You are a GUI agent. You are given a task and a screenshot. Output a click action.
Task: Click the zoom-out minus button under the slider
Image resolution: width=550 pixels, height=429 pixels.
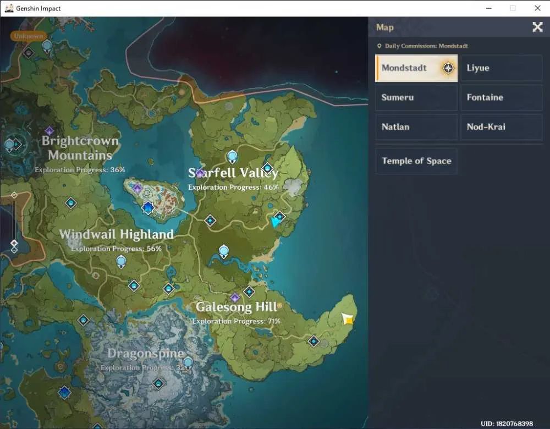pos(14,250)
